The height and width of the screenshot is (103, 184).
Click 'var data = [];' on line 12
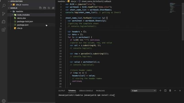[x=75, y=34]
